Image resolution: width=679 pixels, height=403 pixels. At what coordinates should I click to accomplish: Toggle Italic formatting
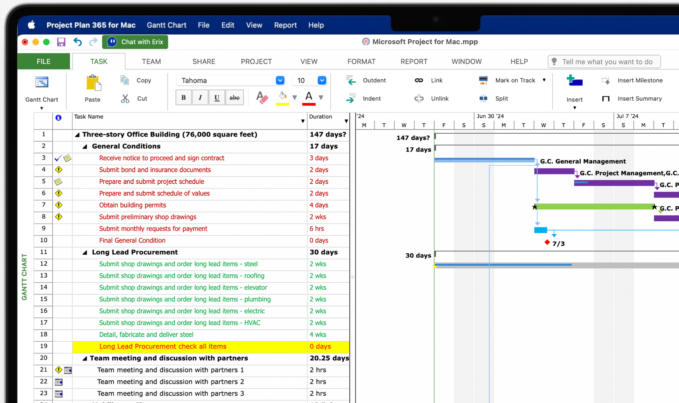click(x=200, y=98)
